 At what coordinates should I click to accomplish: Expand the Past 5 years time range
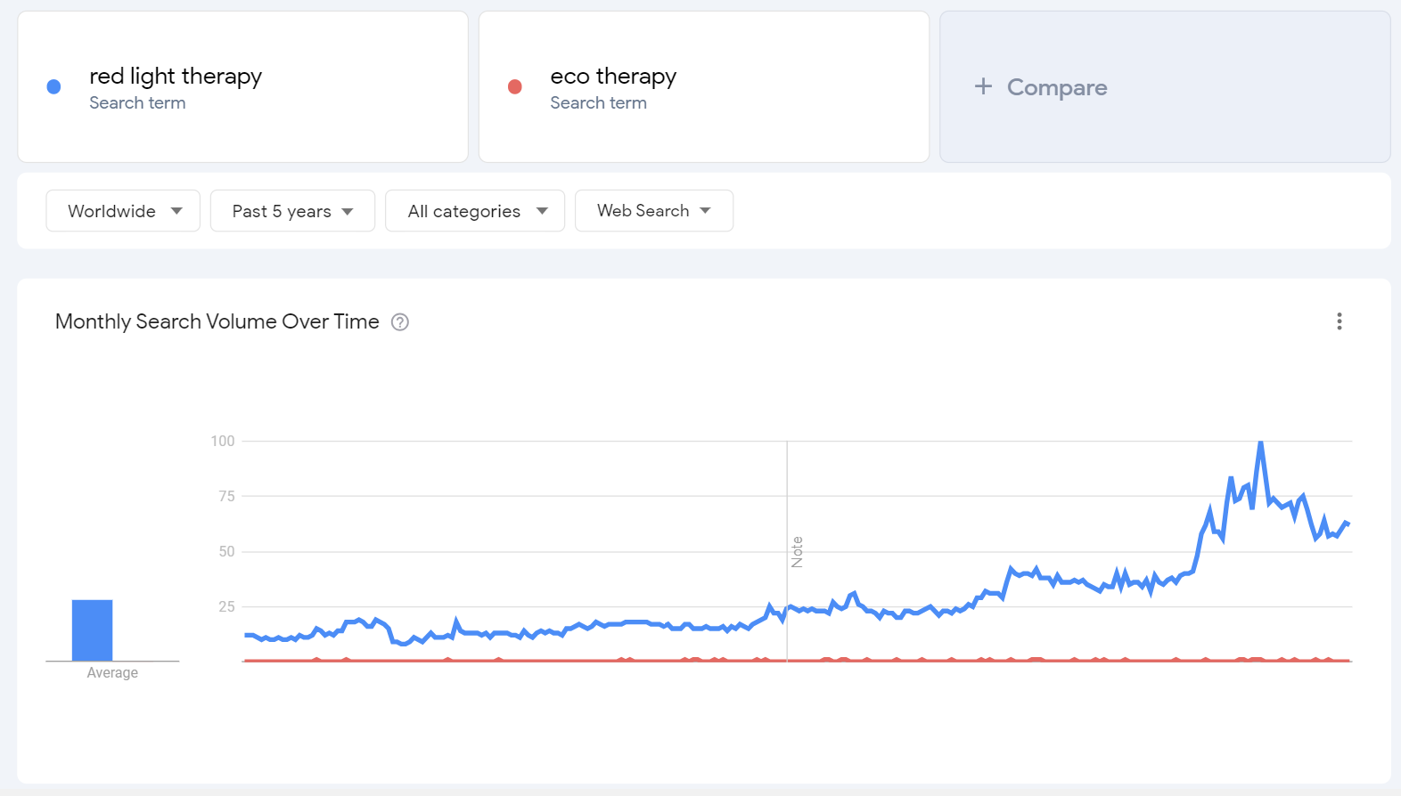(x=292, y=211)
